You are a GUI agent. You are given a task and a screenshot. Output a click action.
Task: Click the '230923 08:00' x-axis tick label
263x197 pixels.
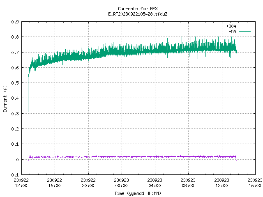pyautogui.click(x=188, y=183)
